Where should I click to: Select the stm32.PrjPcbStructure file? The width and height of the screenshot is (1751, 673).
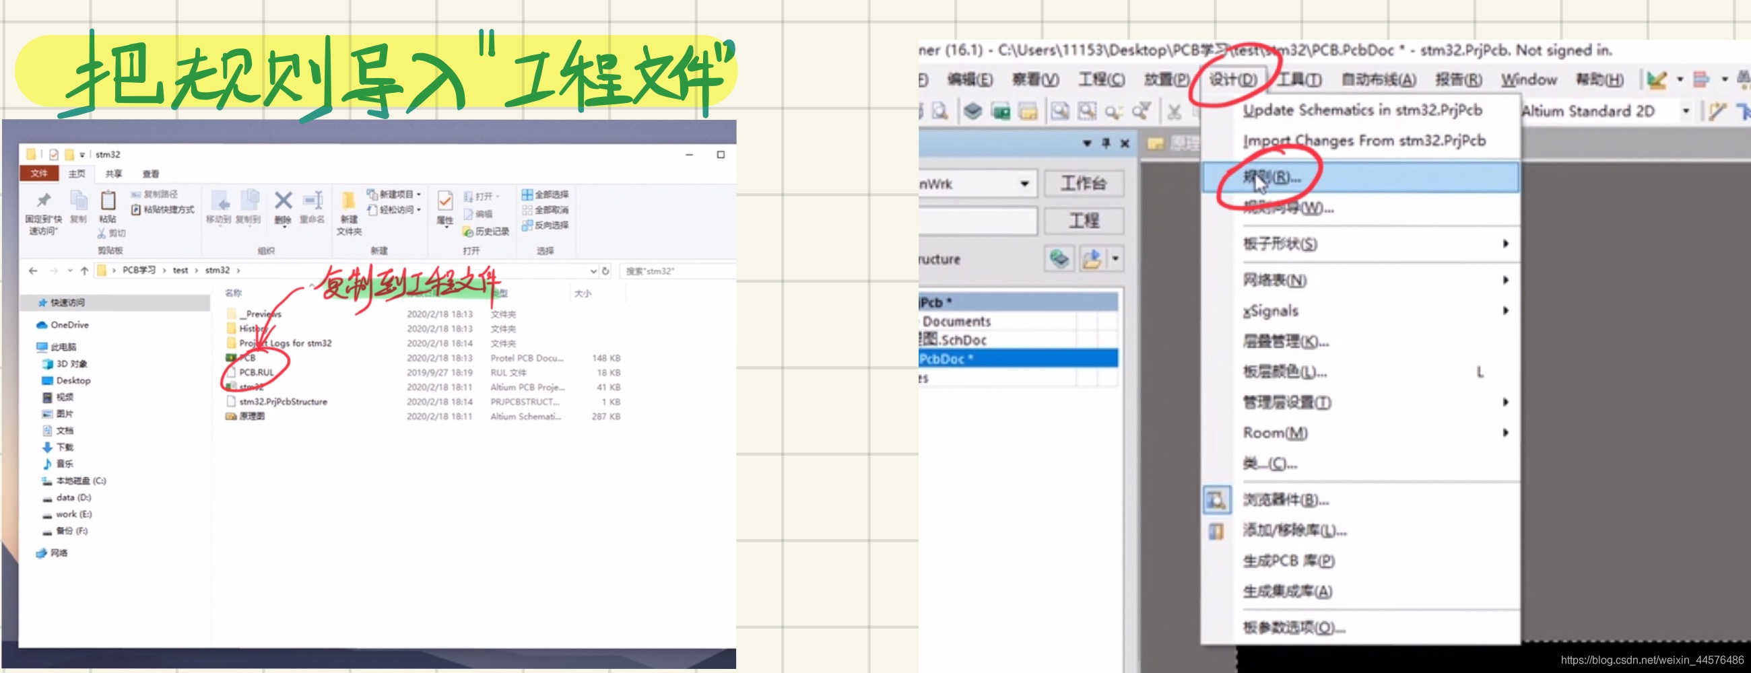click(283, 401)
